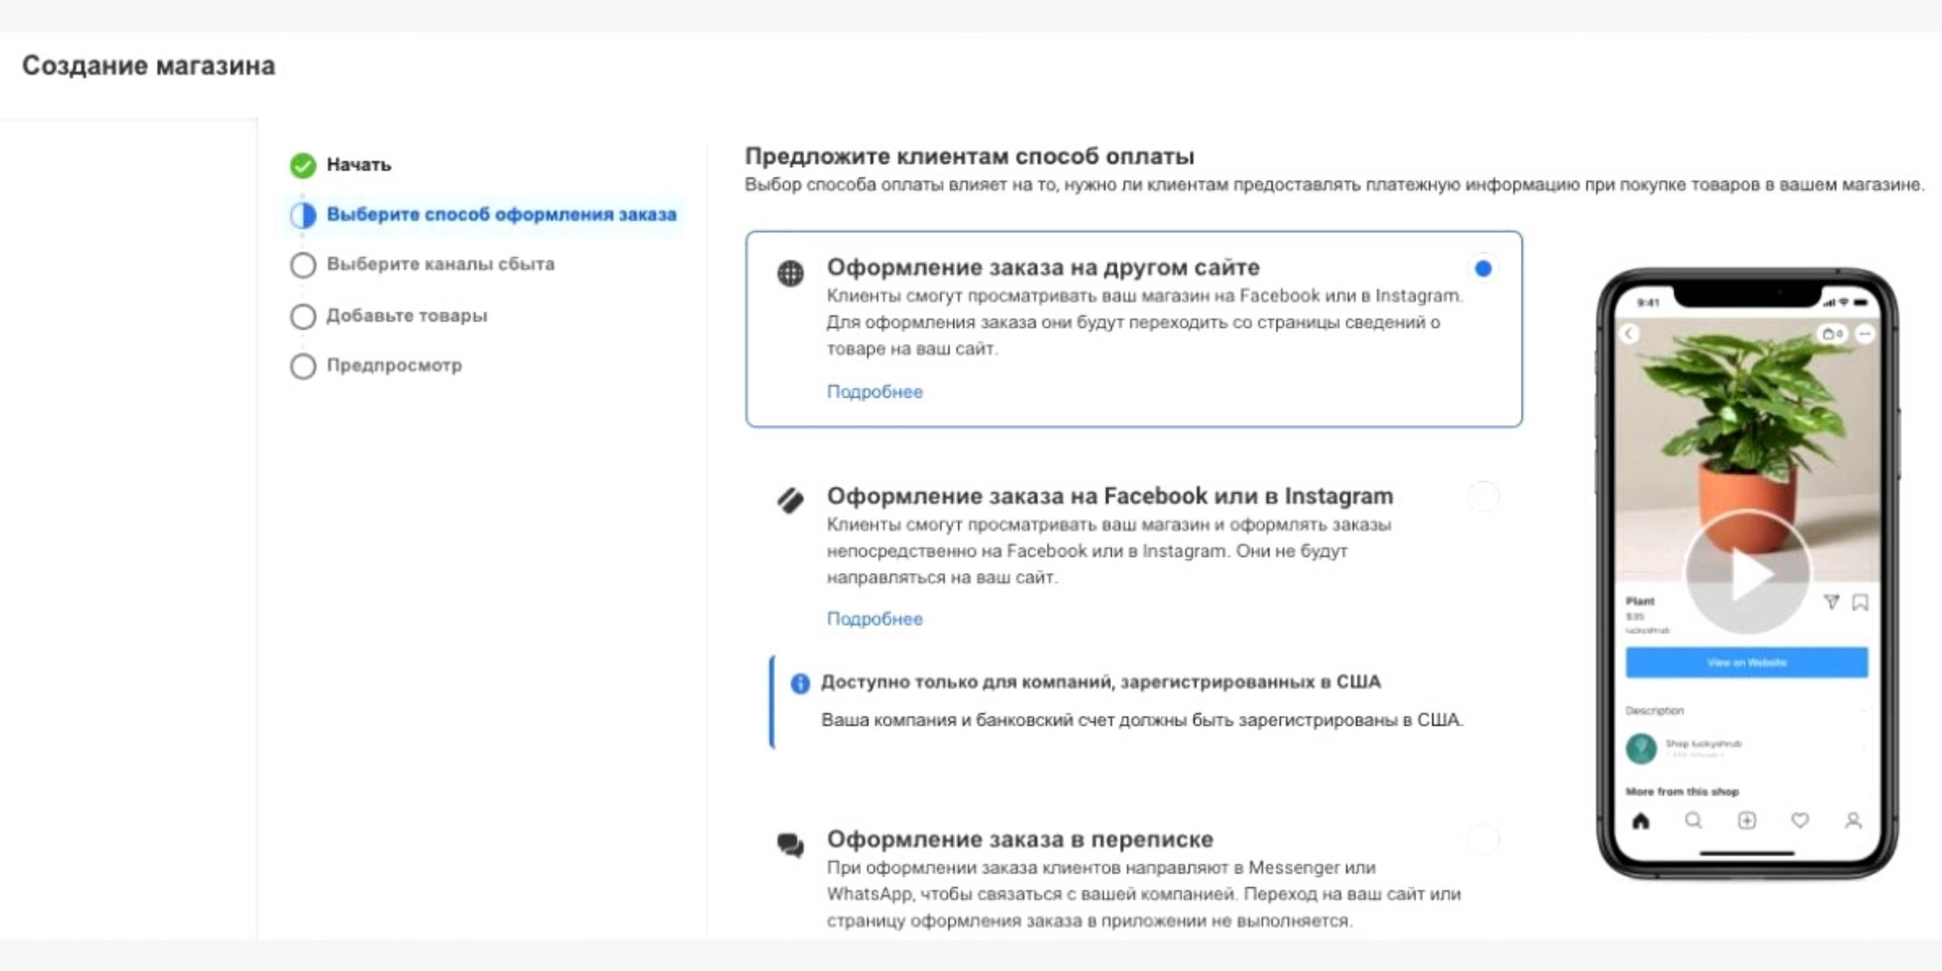Tap the bookmark icon in phone preview
The height and width of the screenshot is (971, 1942).
[x=1860, y=603]
